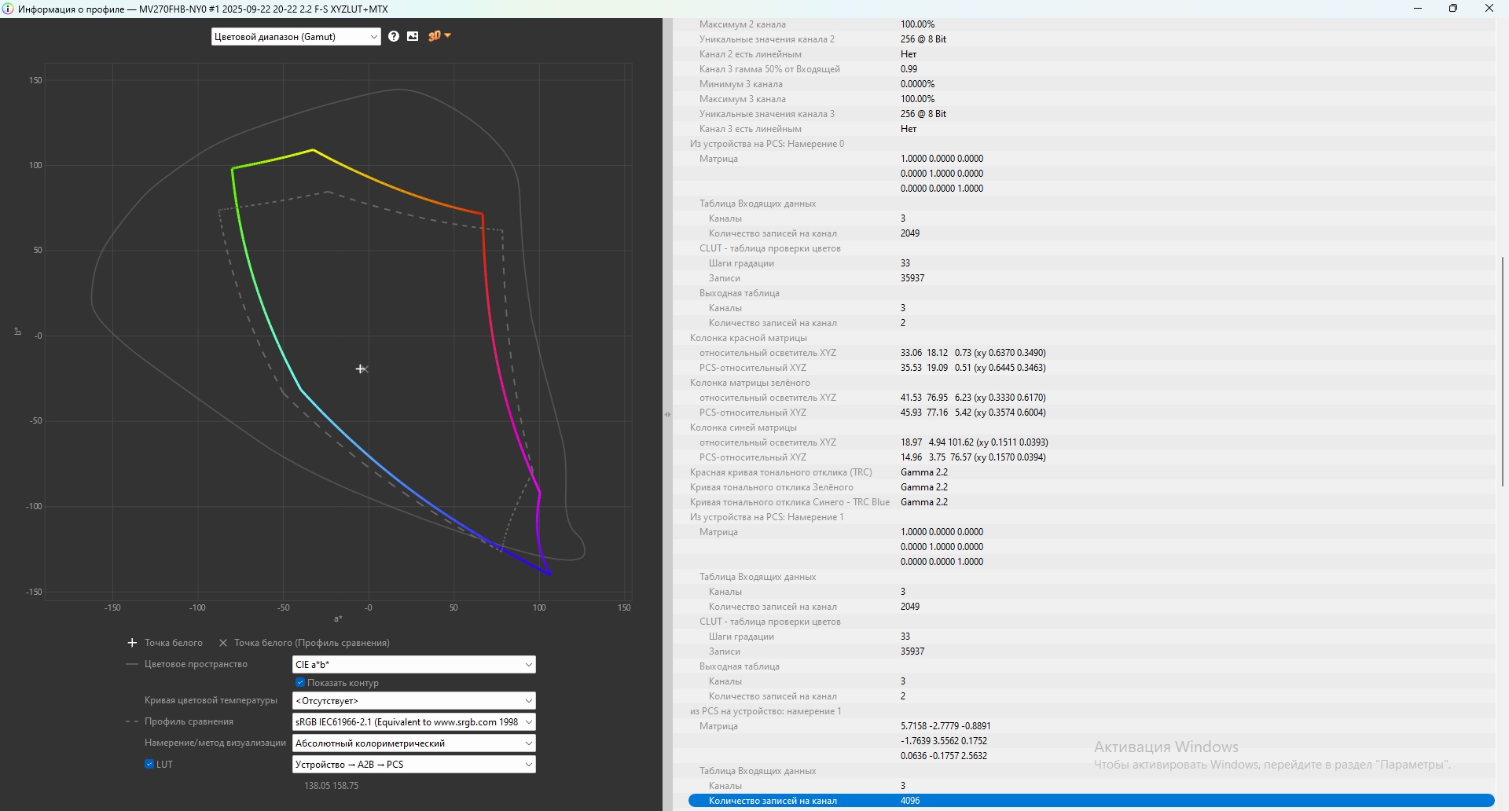Click the save graph as image icon
The height and width of the screenshot is (811, 1509).
click(x=413, y=37)
